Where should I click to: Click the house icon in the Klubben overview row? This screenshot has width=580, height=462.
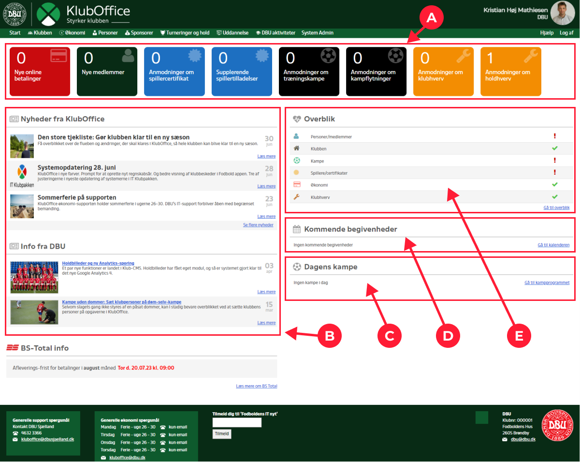296,149
